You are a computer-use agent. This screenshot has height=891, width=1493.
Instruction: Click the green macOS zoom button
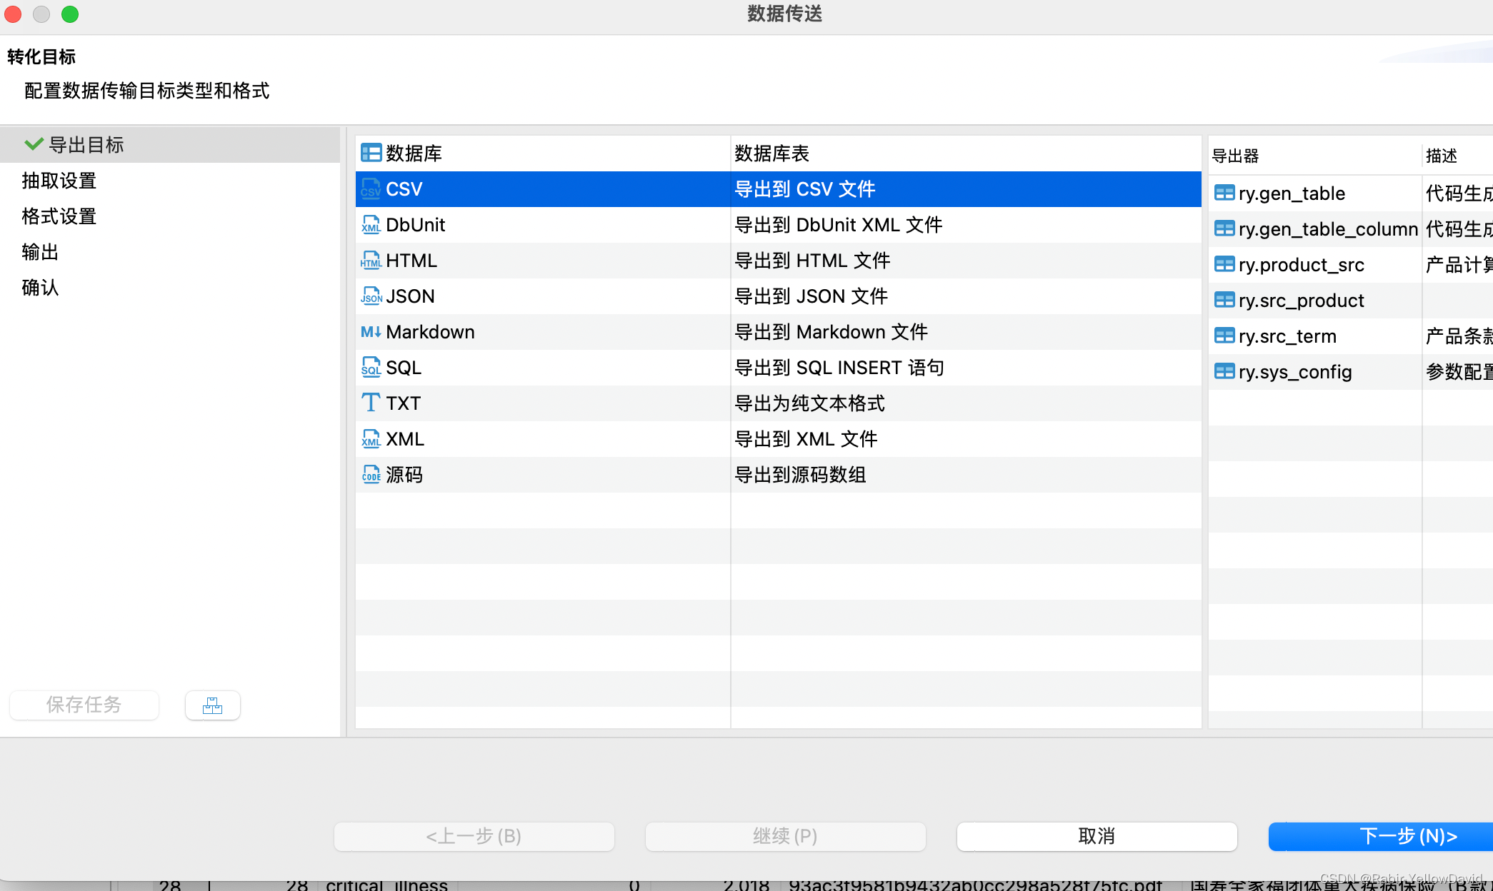[70, 14]
